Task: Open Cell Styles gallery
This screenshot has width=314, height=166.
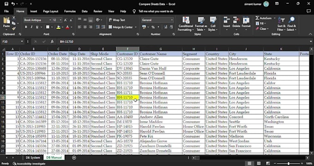Action: click(x=213, y=24)
